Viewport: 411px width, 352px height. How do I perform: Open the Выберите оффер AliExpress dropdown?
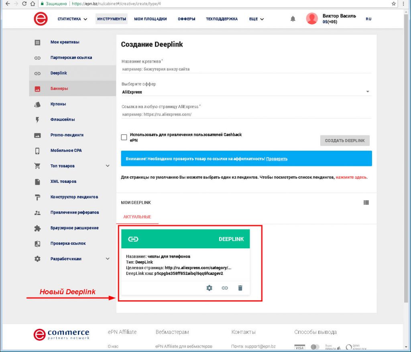click(246, 92)
